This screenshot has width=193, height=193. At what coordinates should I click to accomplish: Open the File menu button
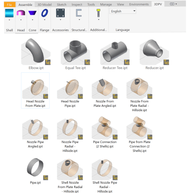[9, 4]
